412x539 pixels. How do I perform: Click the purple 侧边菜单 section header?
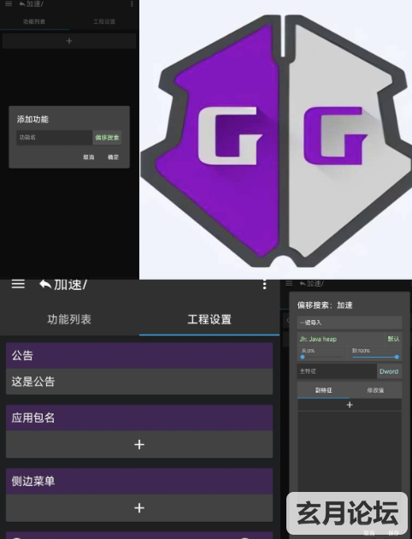click(139, 481)
